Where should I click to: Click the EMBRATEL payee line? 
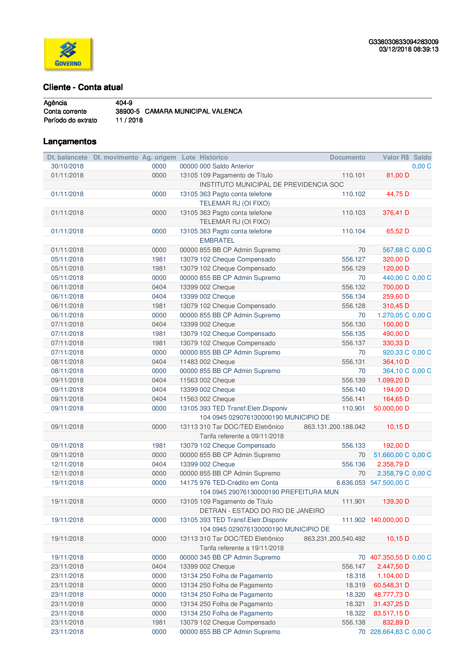[217, 241]
